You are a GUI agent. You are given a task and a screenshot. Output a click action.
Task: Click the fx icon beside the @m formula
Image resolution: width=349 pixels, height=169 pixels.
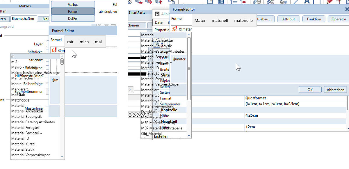pyautogui.click(x=53, y=50)
